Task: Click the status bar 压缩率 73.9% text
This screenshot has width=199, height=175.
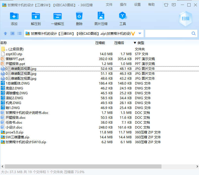Action: [x=74, y=172]
